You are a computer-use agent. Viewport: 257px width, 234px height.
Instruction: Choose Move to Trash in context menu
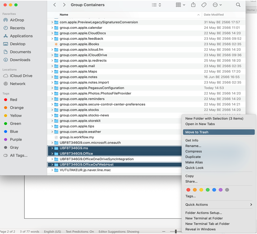[197, 132]
